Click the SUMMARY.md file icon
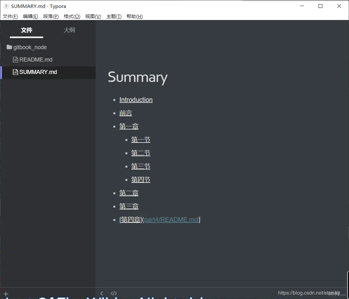The height and width of the screenshot is (299, 349). click(15, 72)
